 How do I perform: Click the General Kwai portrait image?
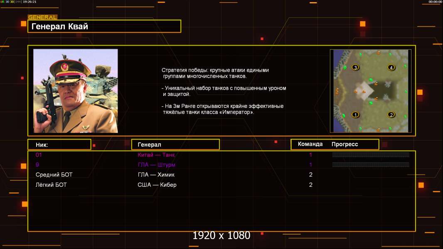coord(76,91)
